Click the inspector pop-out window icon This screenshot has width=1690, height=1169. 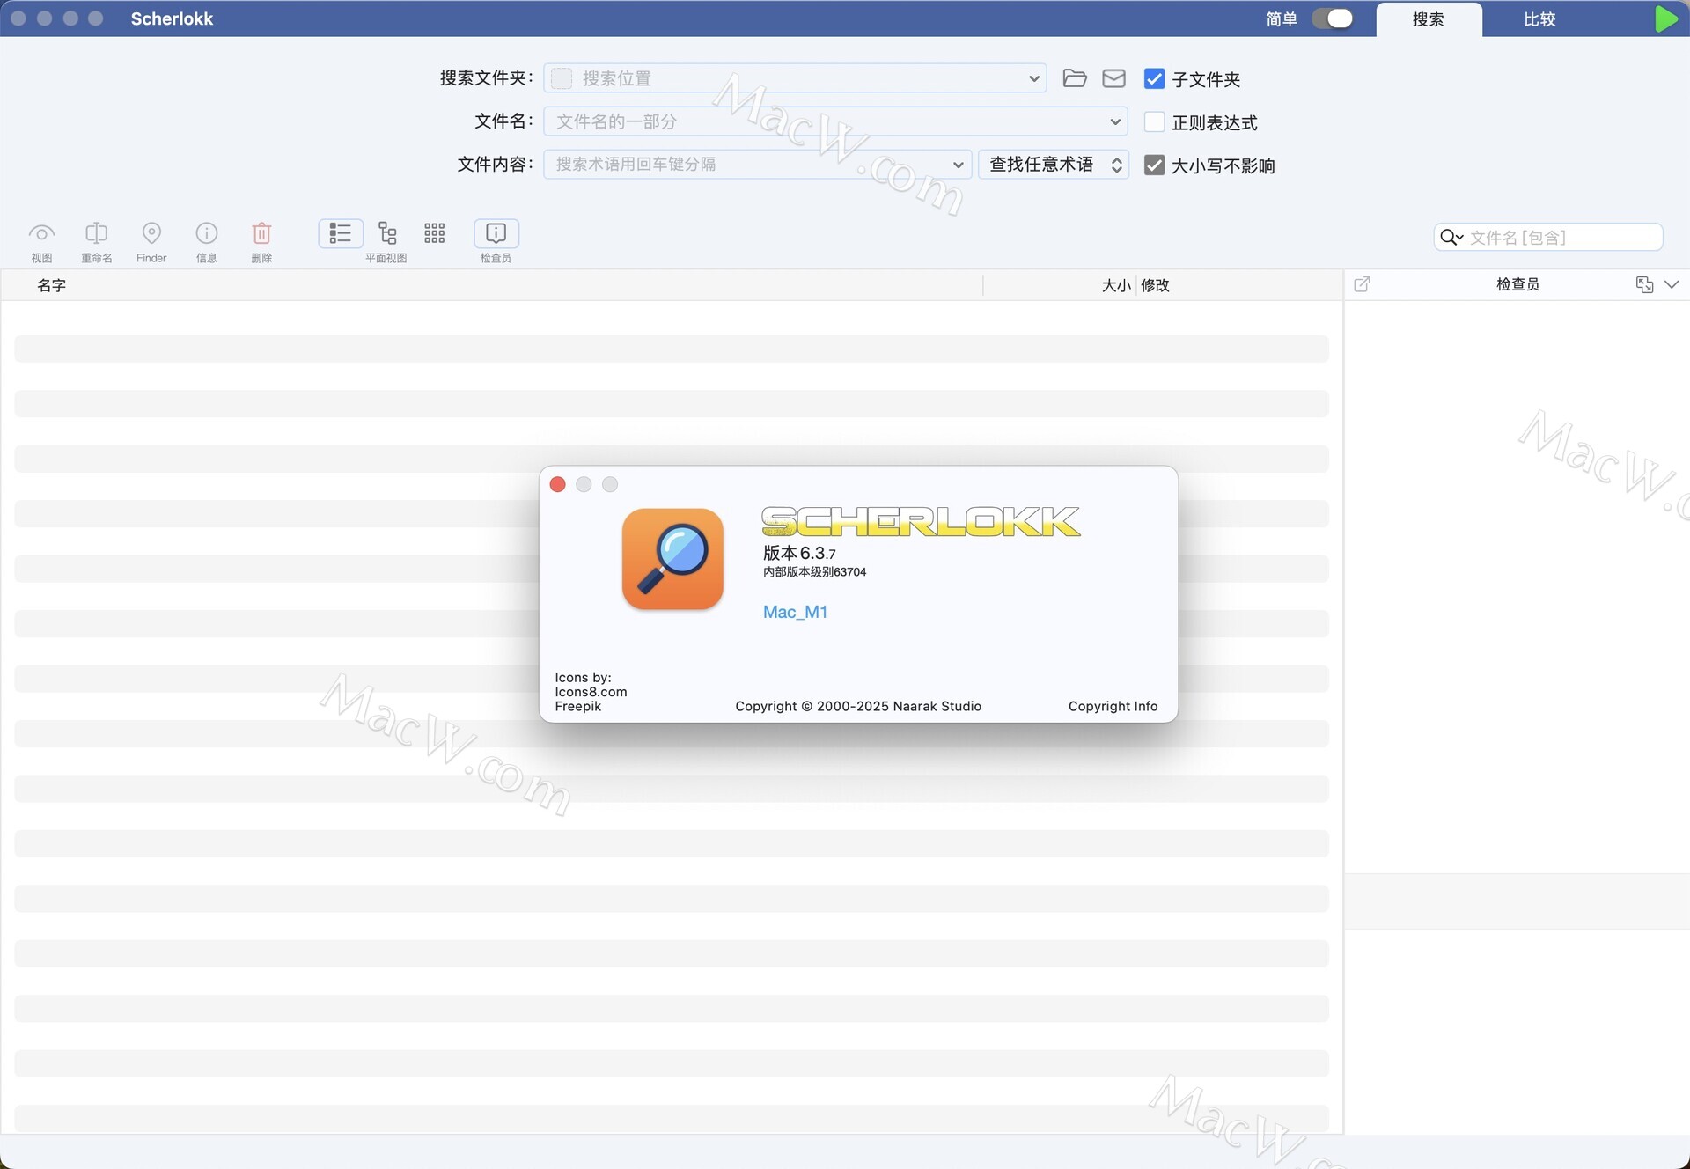click(1362, 283)
